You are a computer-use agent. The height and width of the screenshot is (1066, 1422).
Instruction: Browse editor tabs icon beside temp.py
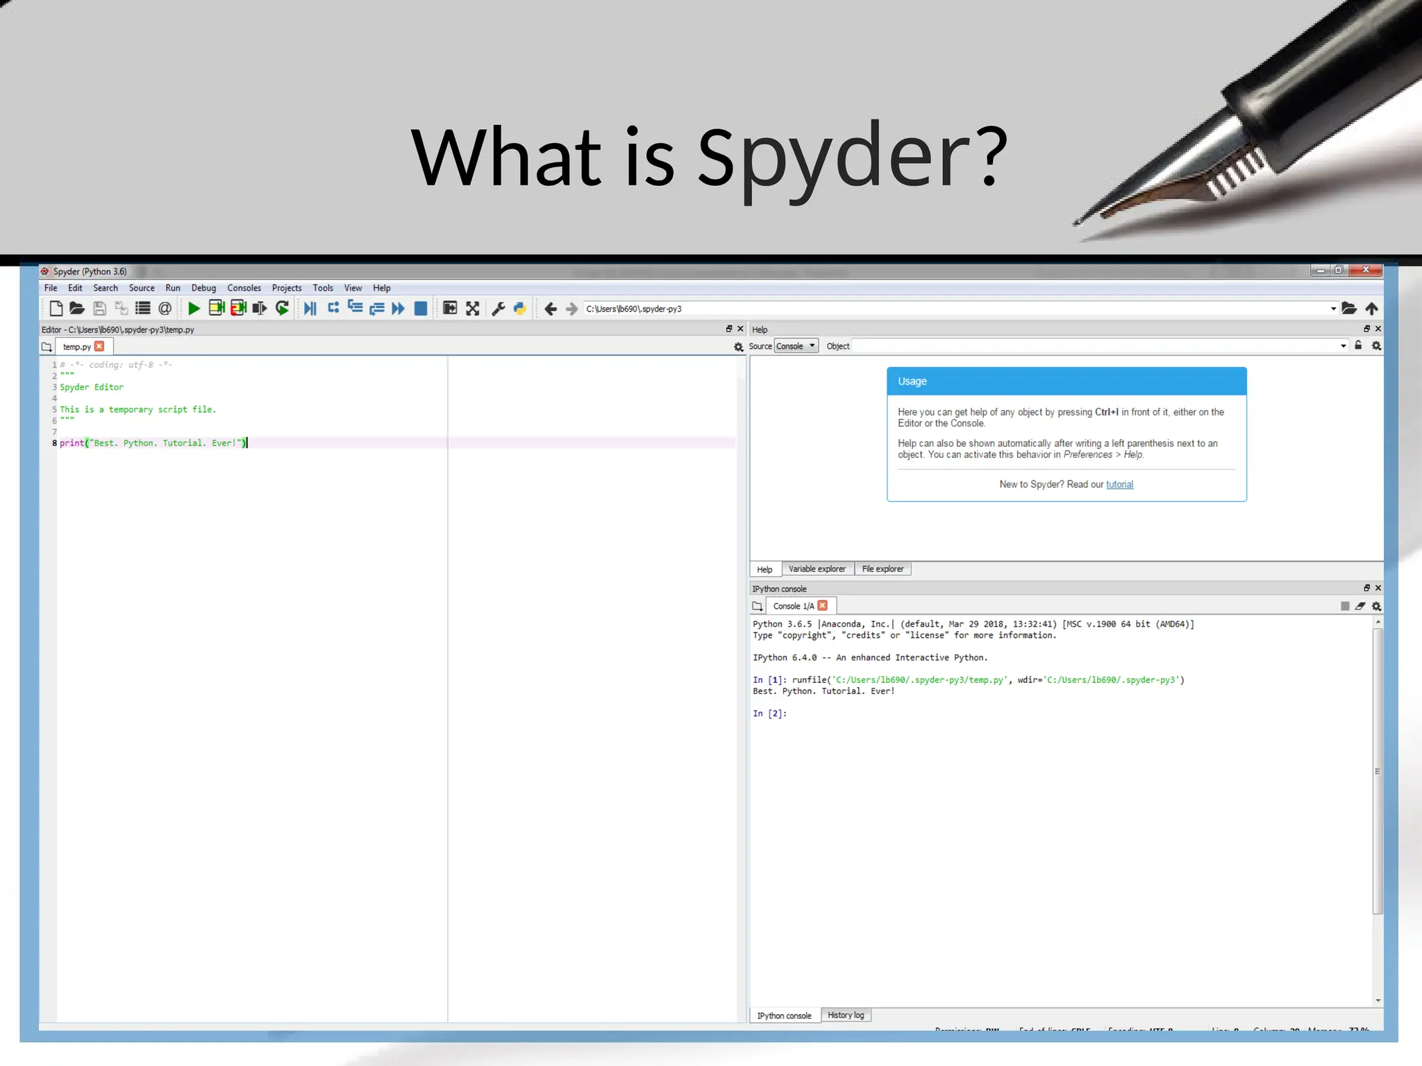click(x=47, y=346)
